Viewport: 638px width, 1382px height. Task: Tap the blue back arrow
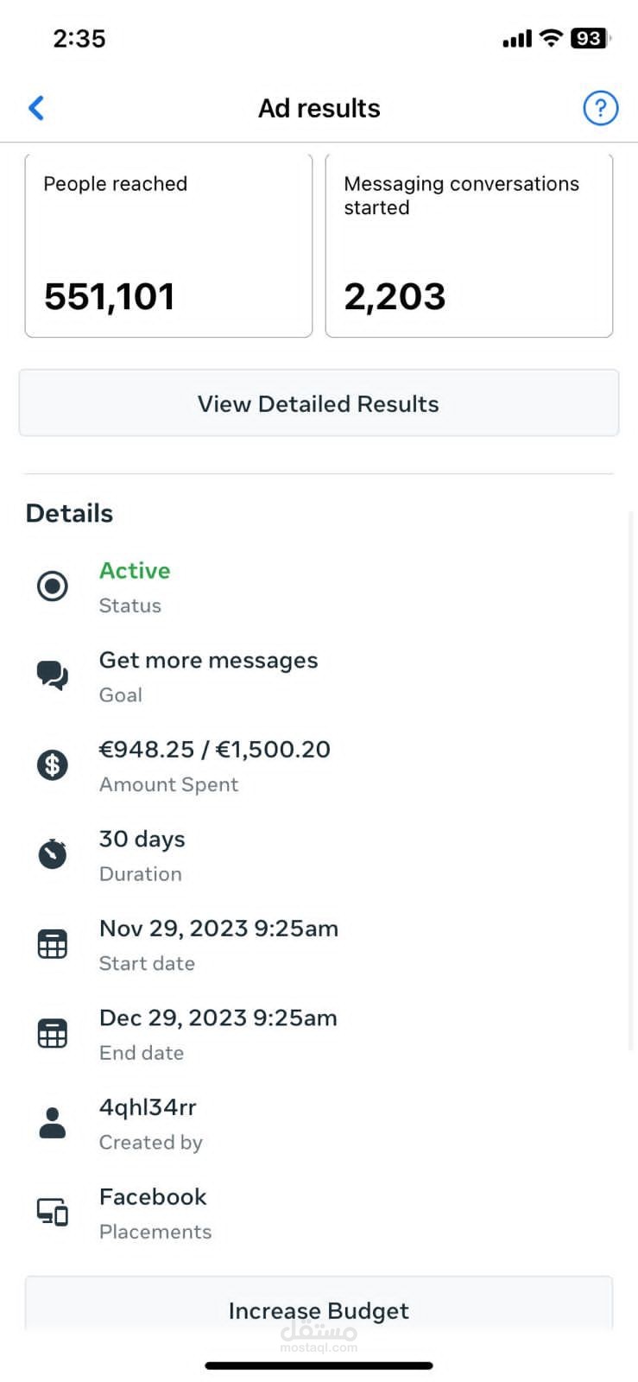36,108
